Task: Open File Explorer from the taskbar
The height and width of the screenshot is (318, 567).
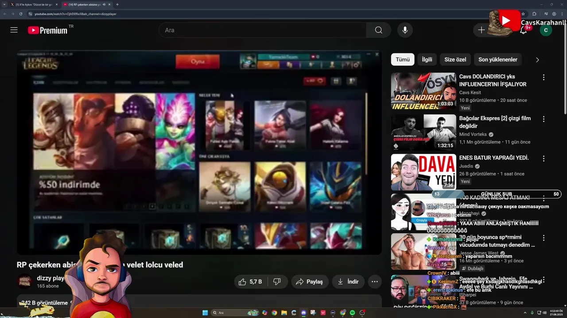Action: pos(284,313)
